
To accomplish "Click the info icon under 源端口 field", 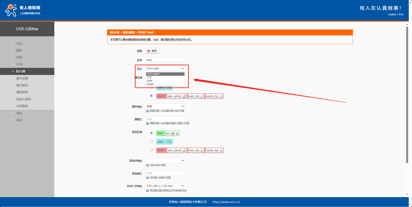I will coord(147,123).
